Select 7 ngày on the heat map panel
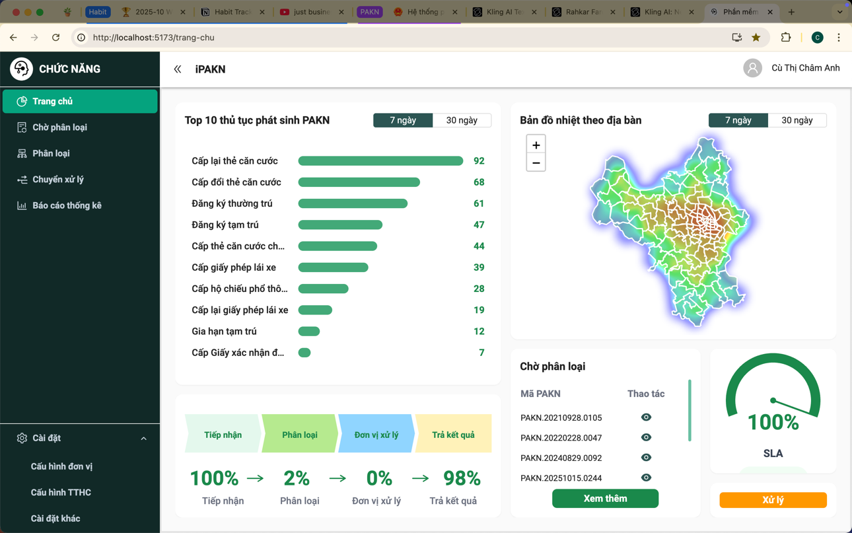852x533 pixels. tap(738, 120)
